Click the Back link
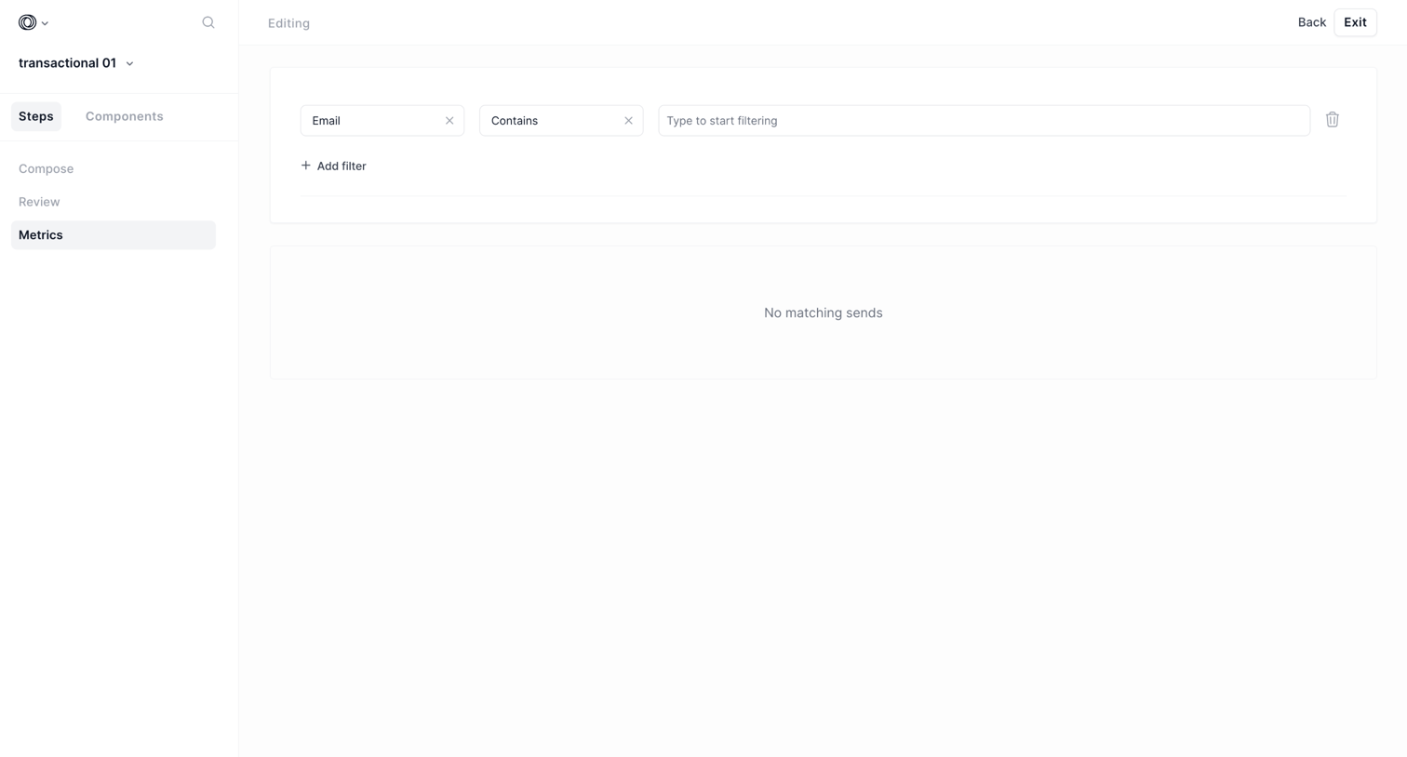The width and height of the screenshot is (1407, 757). pyautogui.click(x=1311, y=22)
